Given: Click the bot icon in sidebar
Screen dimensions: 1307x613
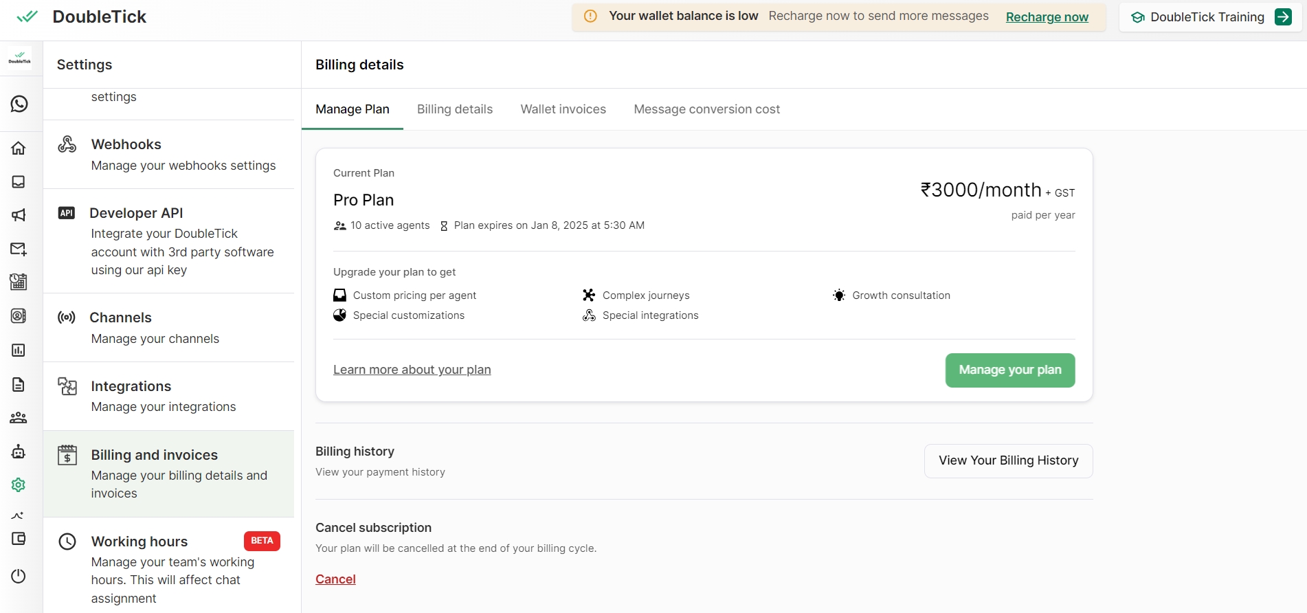Looking at the screenshot, I should tap(19, 452).
